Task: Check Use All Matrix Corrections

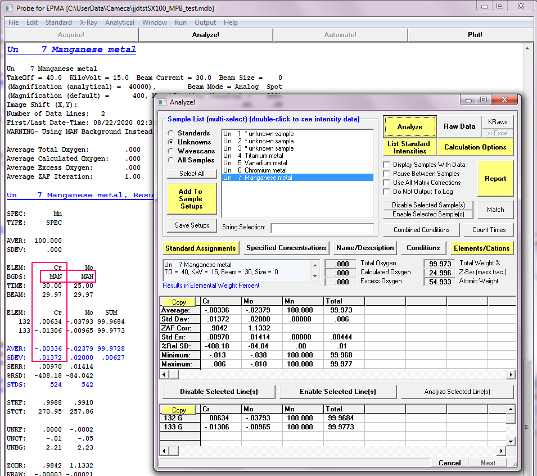Action: click(x=387, y=183)
